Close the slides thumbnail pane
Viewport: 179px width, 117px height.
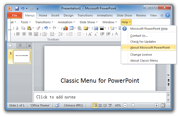30,46
